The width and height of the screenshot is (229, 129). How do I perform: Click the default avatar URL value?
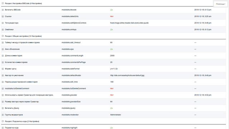click(x=127, y=75)
